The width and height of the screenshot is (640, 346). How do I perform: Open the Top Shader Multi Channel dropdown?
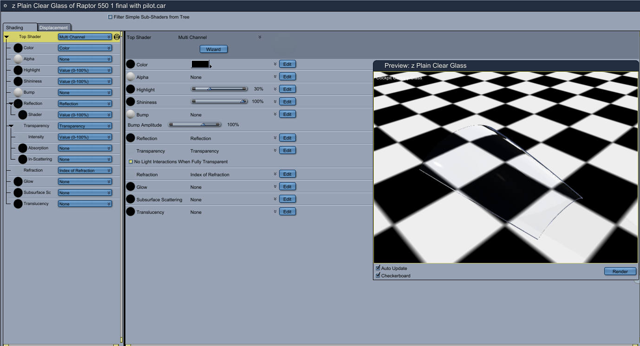[85, 37]
